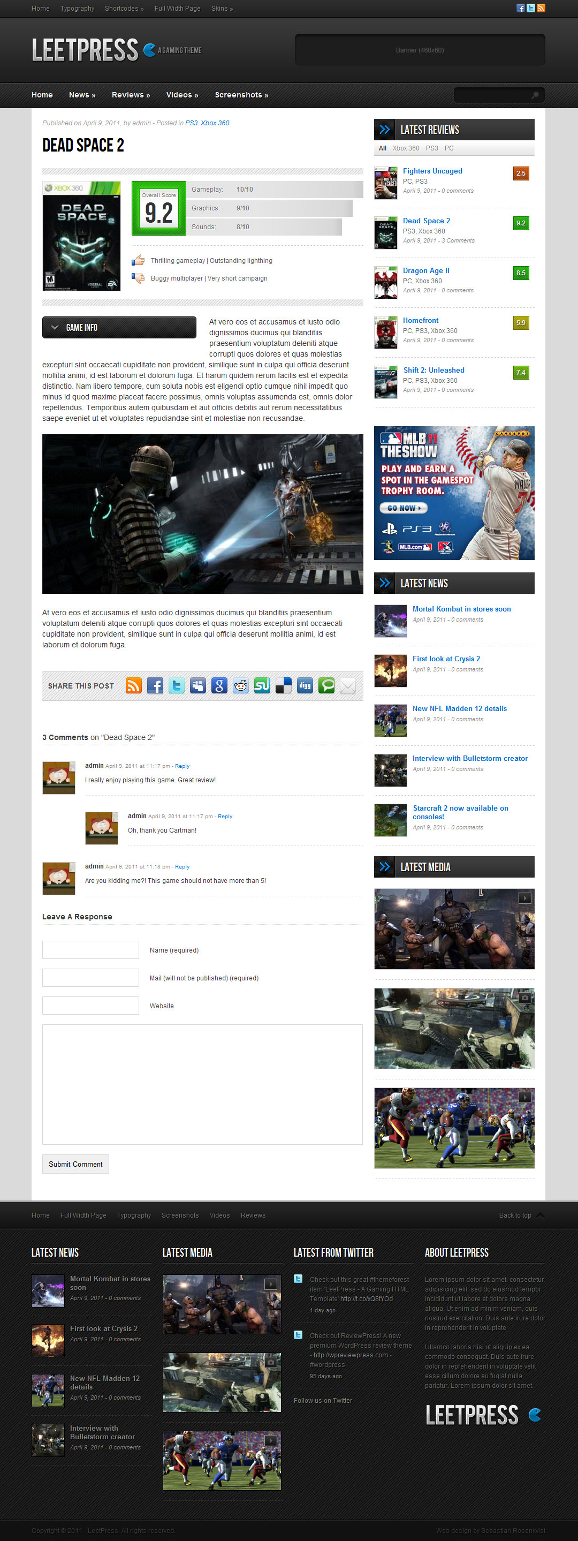The image size is (578, 1541).
Task: Click the Name (required) input field
Action: 91,950
